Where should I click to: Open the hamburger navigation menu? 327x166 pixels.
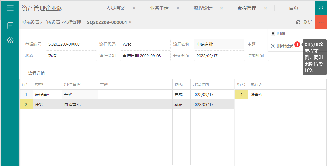coord(10,8)
